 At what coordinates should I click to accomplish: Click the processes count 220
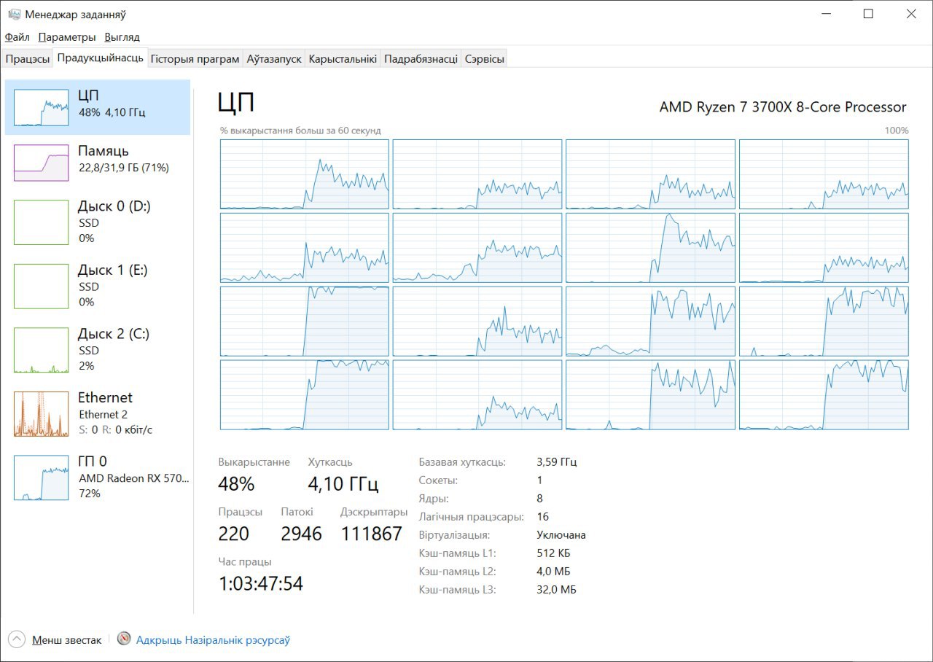click(234, 534)
